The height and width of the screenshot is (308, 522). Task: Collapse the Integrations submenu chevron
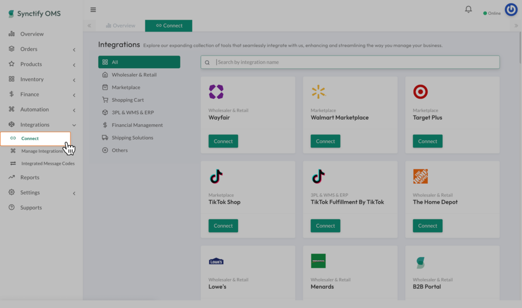point(74,125)
